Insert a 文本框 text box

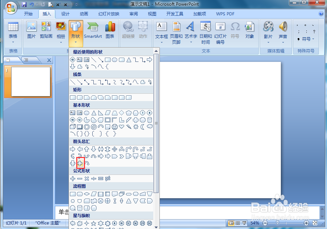coord(162,33)
